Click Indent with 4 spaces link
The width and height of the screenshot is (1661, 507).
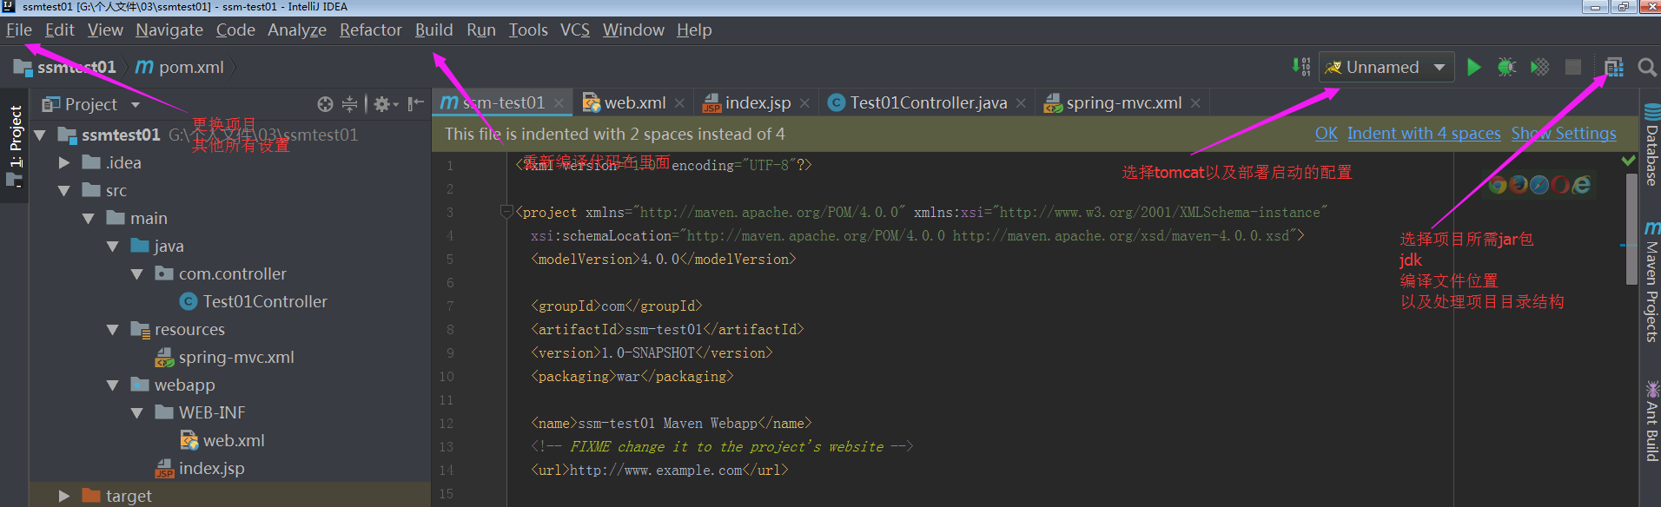1424,134
